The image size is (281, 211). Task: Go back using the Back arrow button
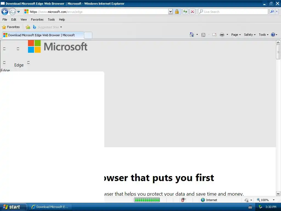[x=5, y=12]
